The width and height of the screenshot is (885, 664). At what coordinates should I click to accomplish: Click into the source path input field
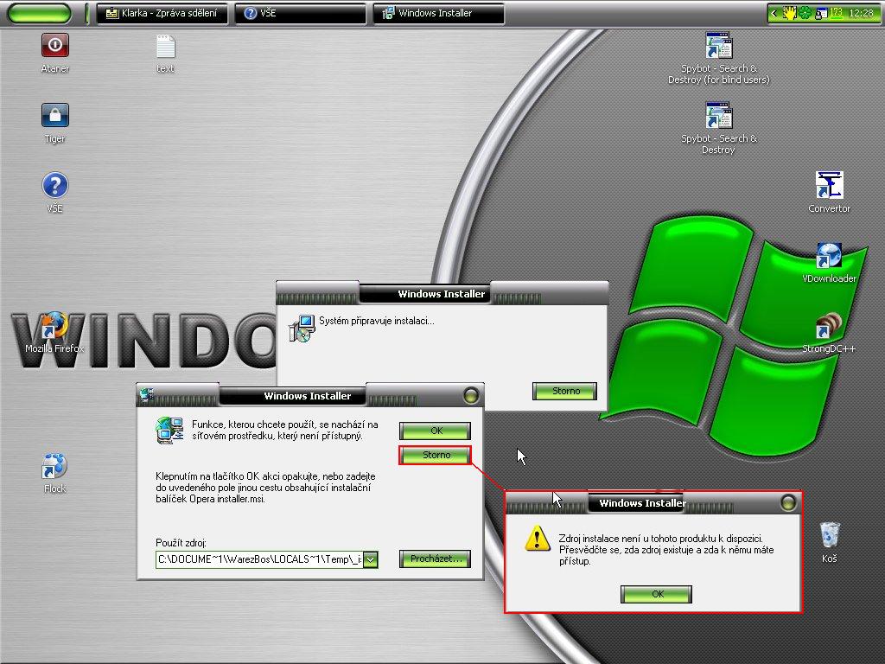point(259,559)
